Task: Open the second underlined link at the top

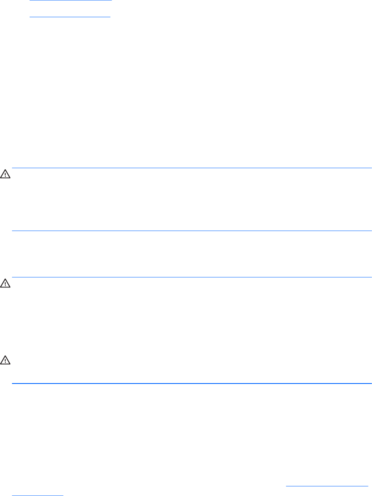Action: click(70, 17)
